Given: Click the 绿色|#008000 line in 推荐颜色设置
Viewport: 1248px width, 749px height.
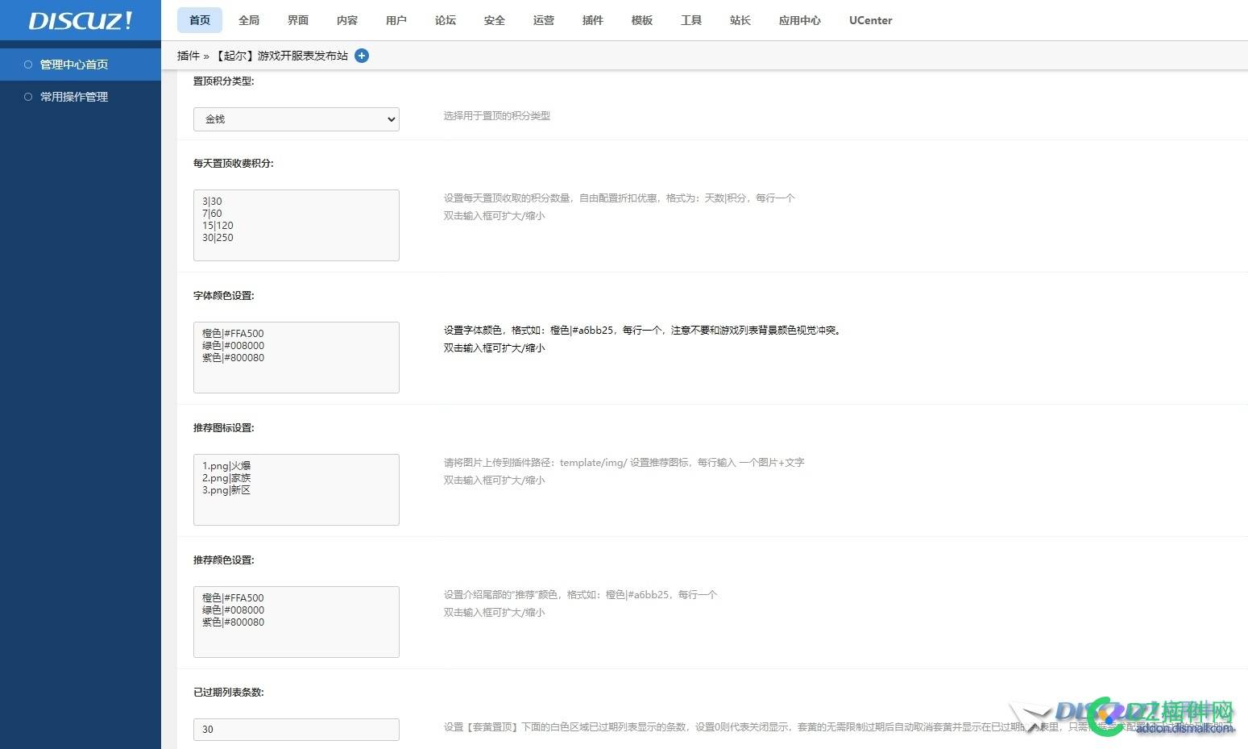Looking at the screenshot, I should coord(233,610).
